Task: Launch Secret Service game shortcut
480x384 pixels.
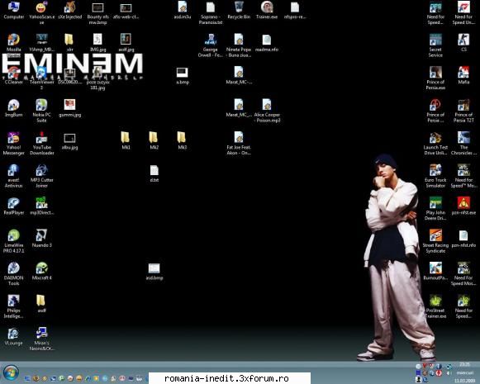Action: (435, 45)
